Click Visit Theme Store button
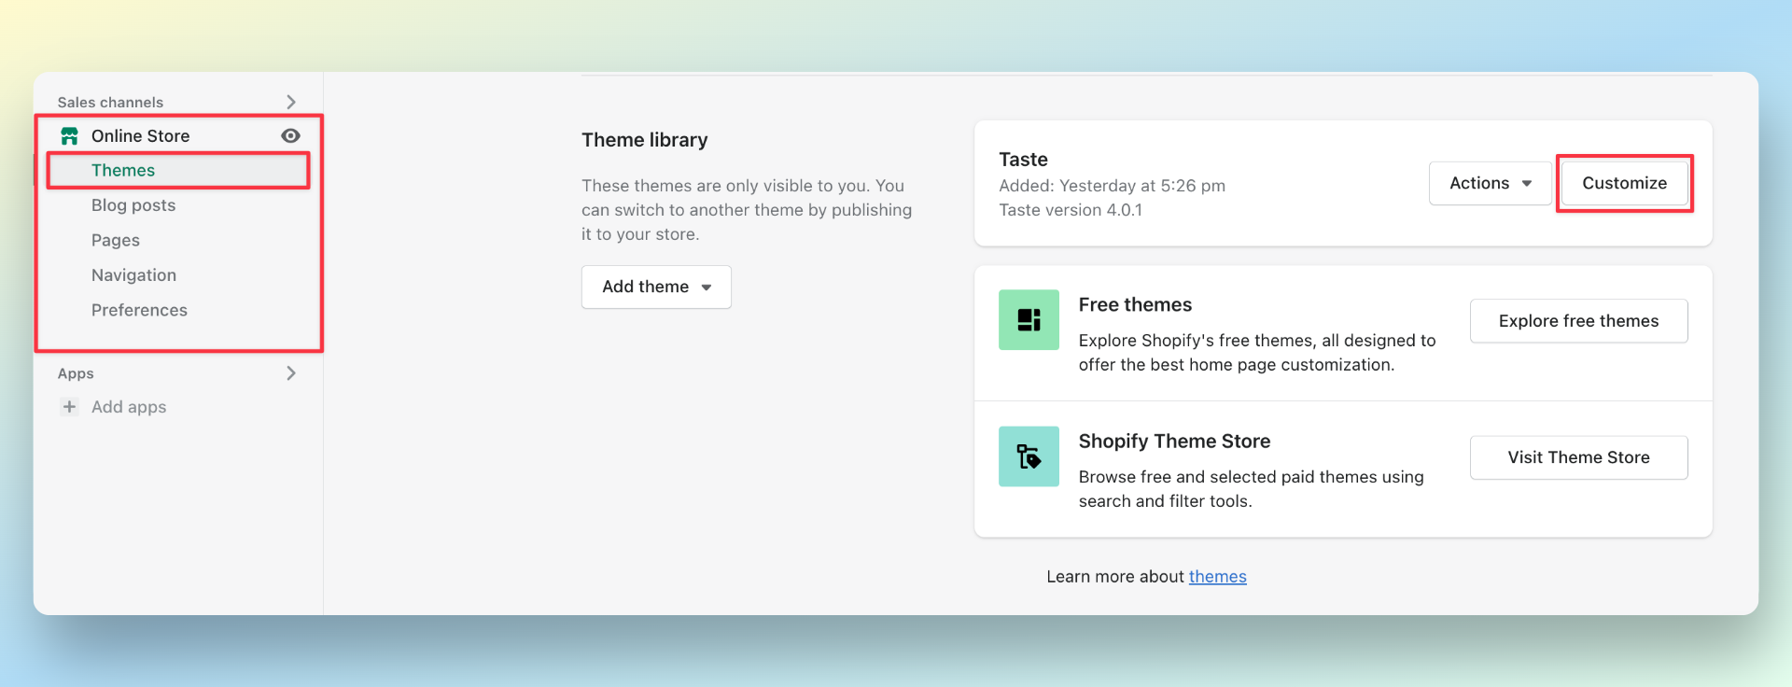1792x687 pixels. tap(1578, 457)
